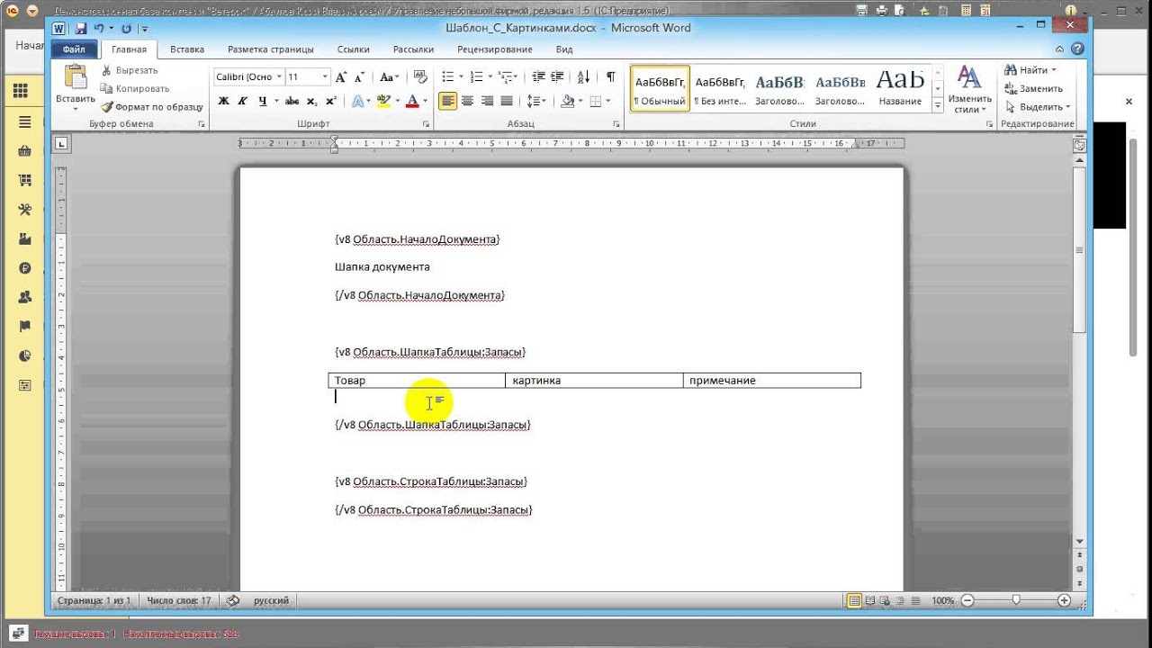This screenshot has width=1152, height=648.
Task: Apply the Без интервала style
Action: [721, 89]
